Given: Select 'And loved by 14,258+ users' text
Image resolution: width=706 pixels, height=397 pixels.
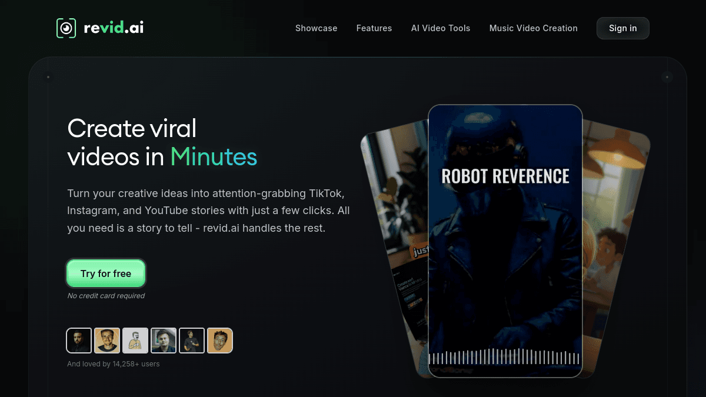Looking at the screenshot, I should pos(114,364).
